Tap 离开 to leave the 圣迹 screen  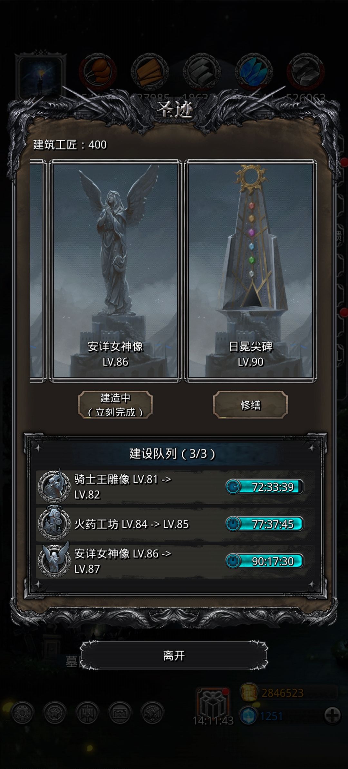click(x=174, y=655)
